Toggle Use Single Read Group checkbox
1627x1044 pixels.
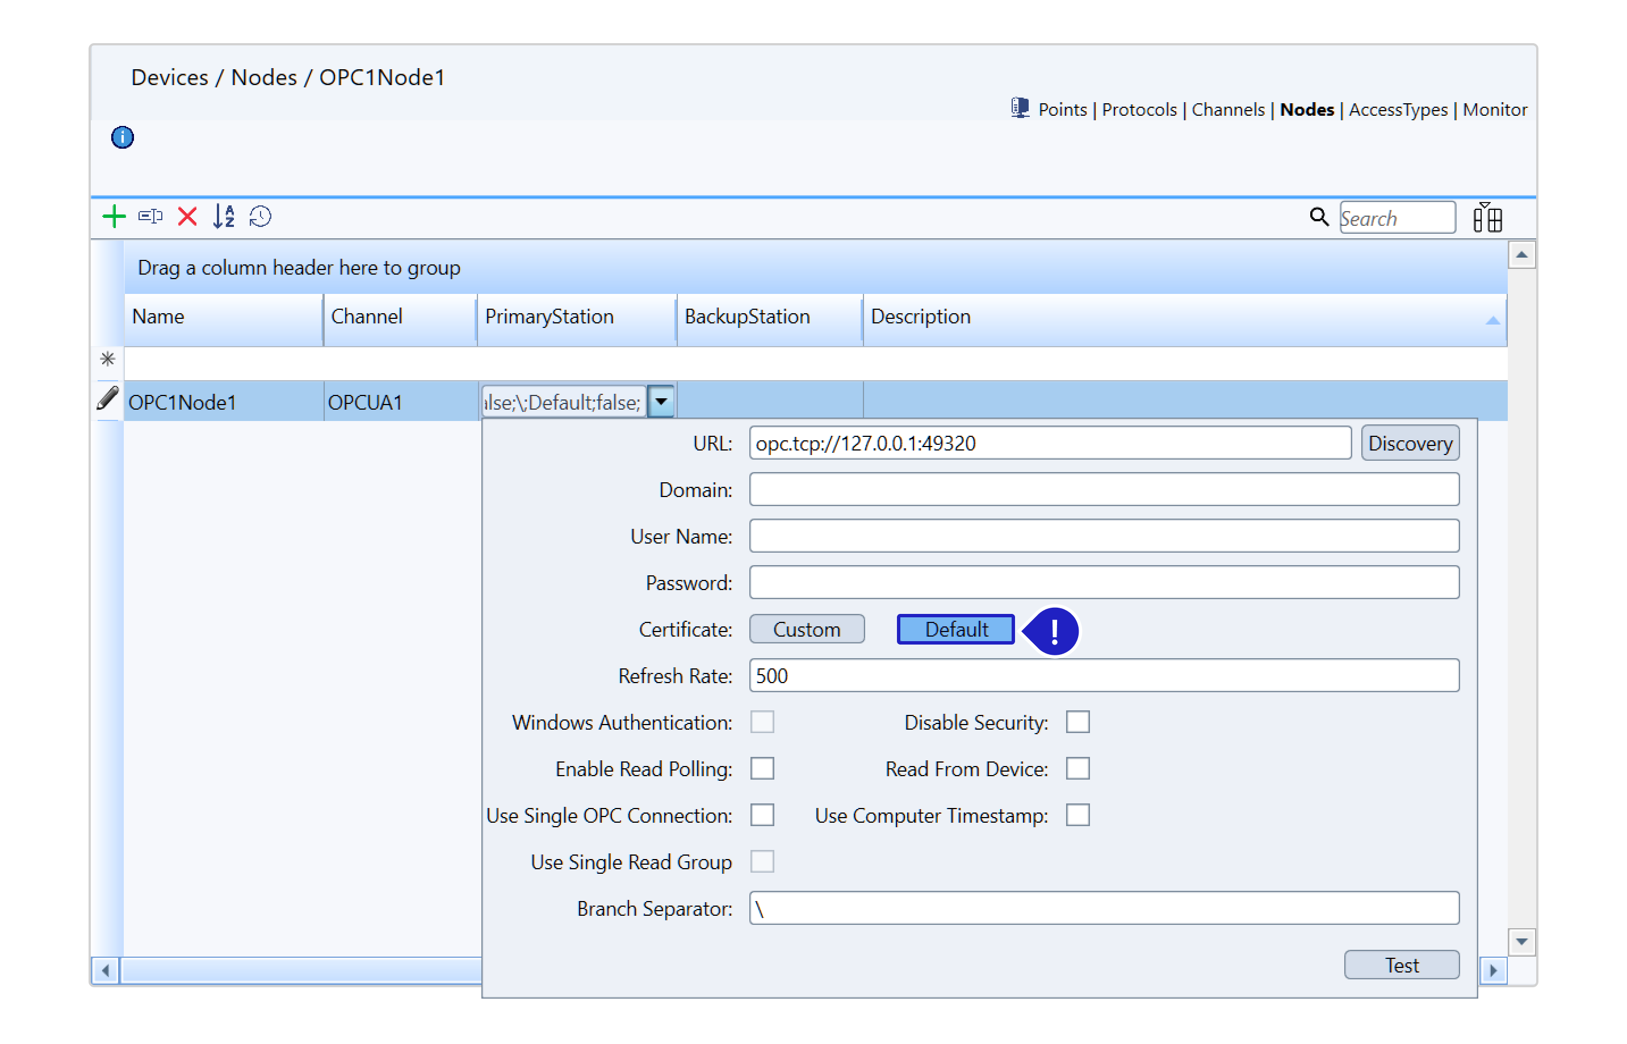pyautogui.click(x=762, y=861)
